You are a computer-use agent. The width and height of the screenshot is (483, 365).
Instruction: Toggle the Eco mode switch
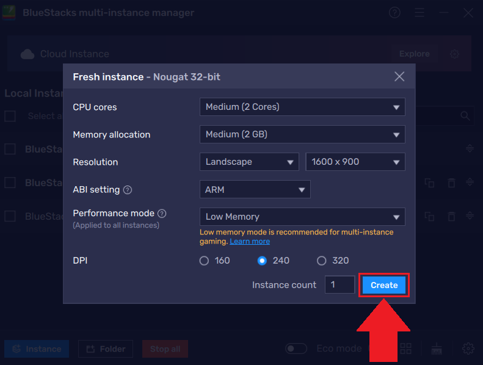click(x=296, y=349)
